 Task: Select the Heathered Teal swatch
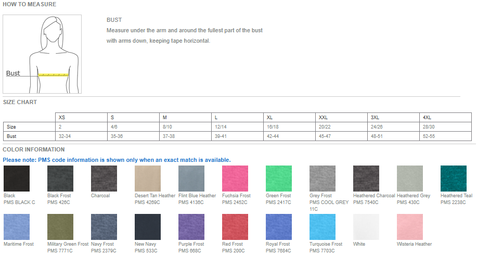[x=454, y=179]
